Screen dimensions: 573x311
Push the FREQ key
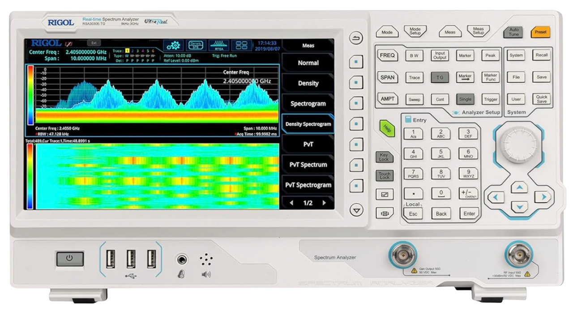(x=387, y=55)
